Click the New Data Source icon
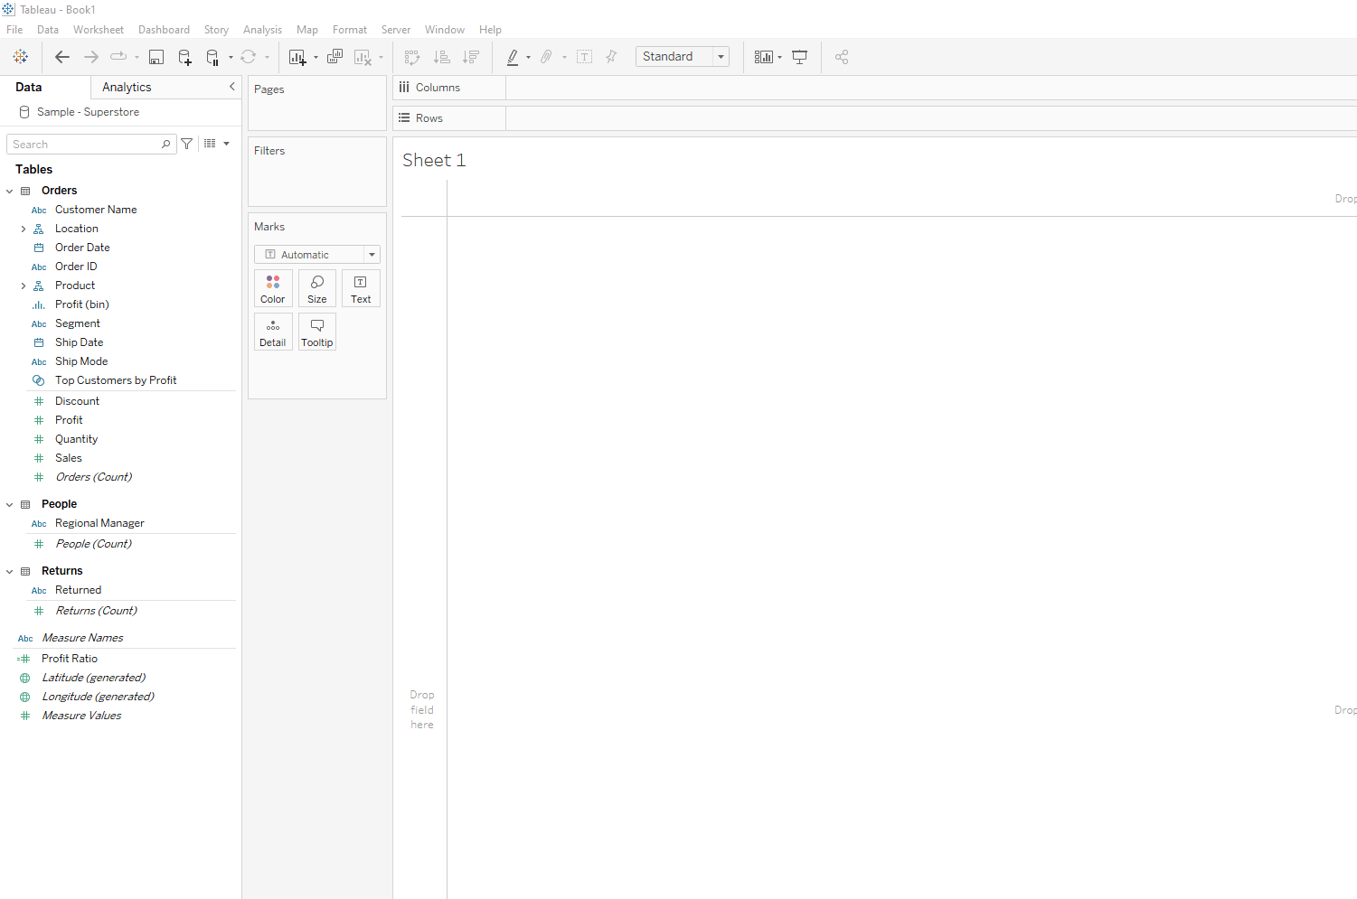 point(184,57)
